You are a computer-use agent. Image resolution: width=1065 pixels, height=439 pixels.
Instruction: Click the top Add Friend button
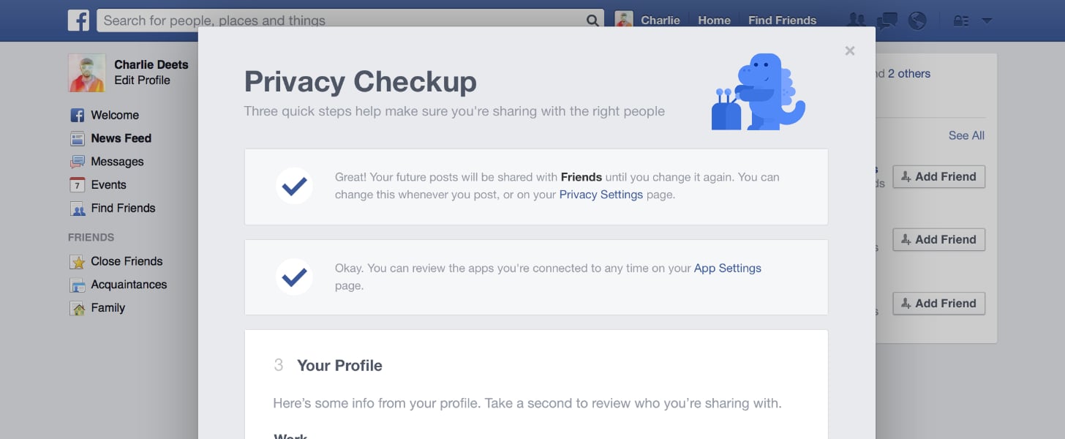(x=938, y=176)
